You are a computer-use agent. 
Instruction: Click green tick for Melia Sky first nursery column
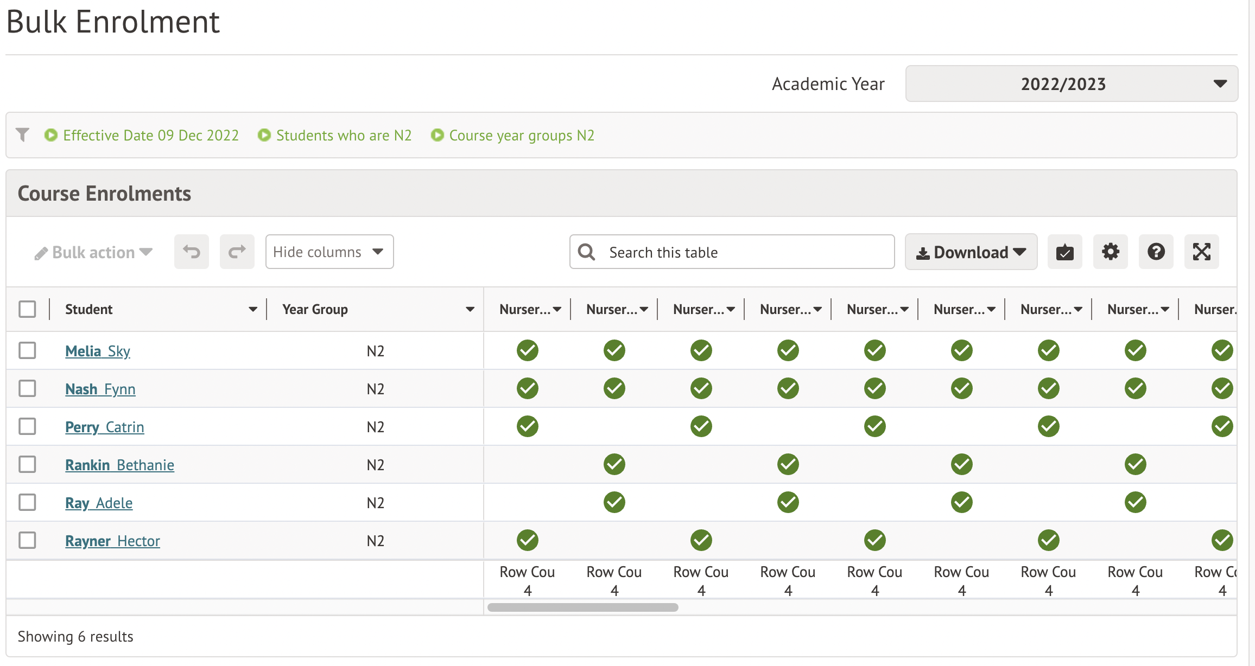tap(527, 350)
